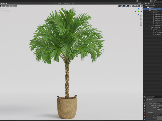
Task: Click the zoom view magnifier gizmo
Action: [x=141, y=16]
